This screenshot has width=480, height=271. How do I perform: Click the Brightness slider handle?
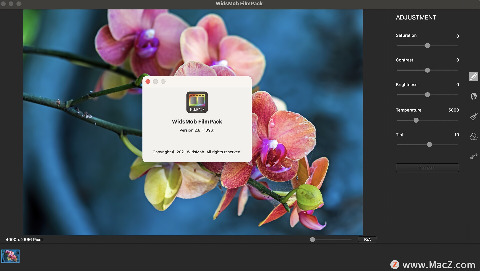click(x=427, y=95)
